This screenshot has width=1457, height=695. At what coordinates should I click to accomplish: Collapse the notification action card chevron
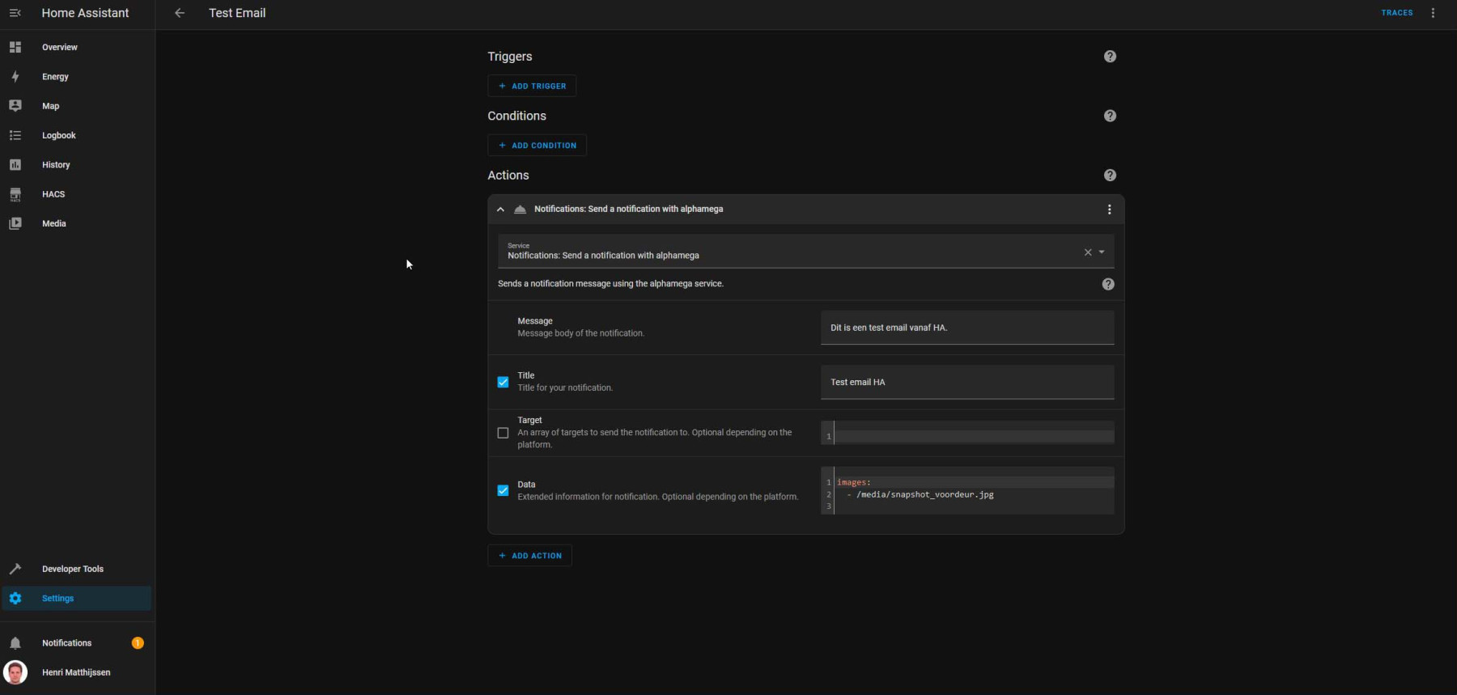click(x=500, y=210)
